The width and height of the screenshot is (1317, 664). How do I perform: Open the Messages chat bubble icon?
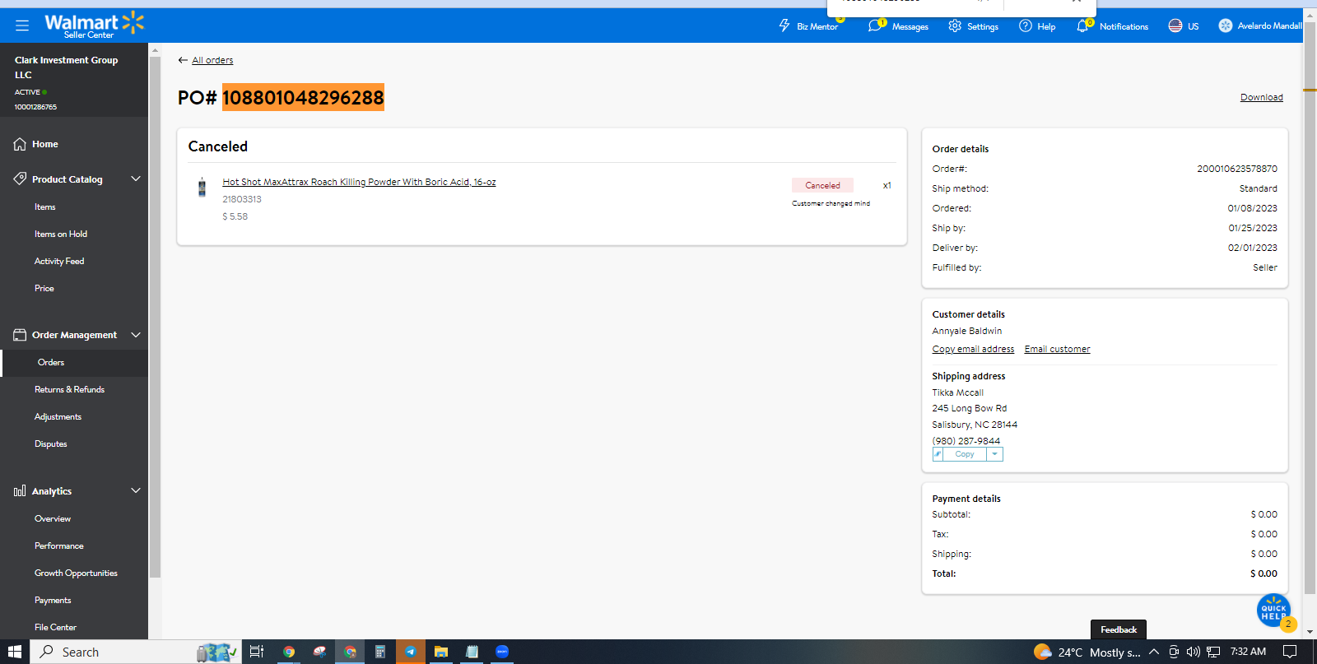coord(875,26)
